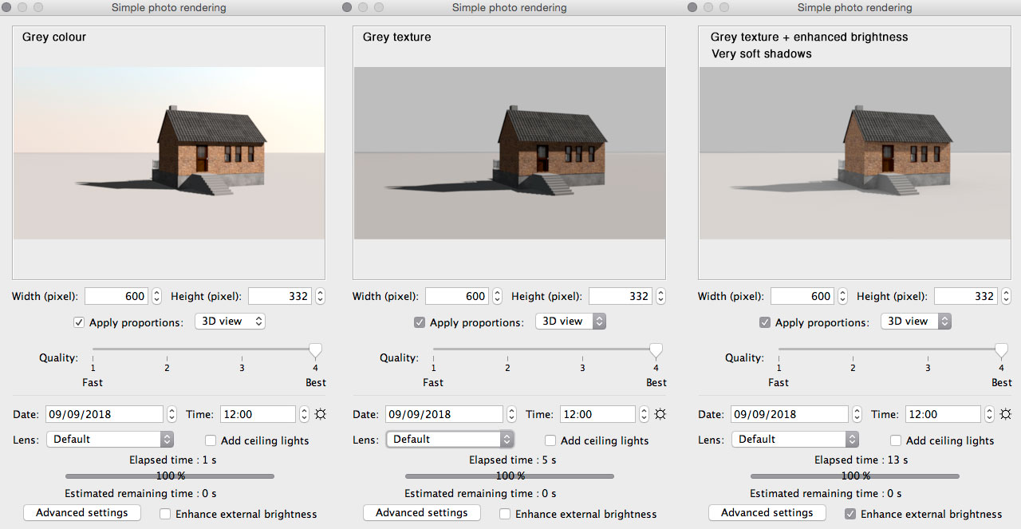The height and width of the screenshot is (529, 1021).
Task: Click the Width stepper in the Grey colour window
Action: [x=156, y=296]
